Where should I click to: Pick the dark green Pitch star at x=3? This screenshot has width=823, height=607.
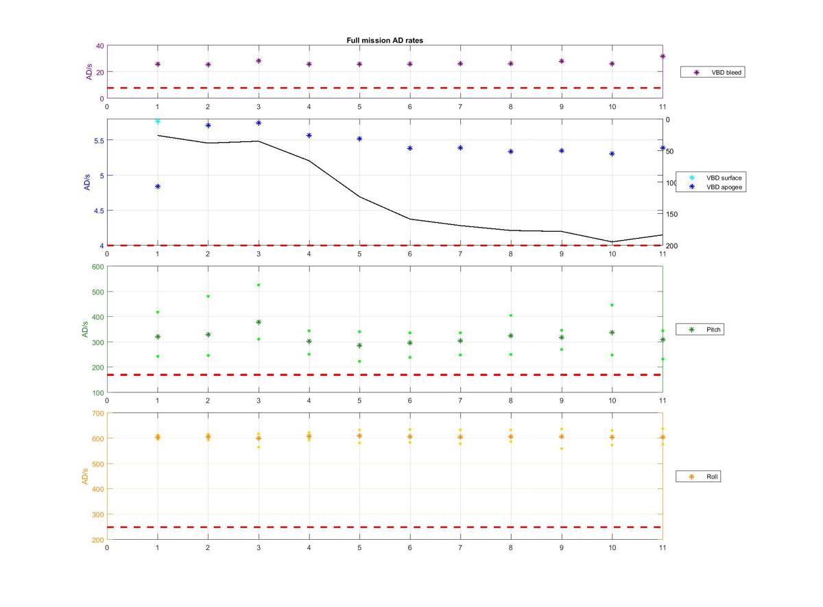click(x=259, y=322)
